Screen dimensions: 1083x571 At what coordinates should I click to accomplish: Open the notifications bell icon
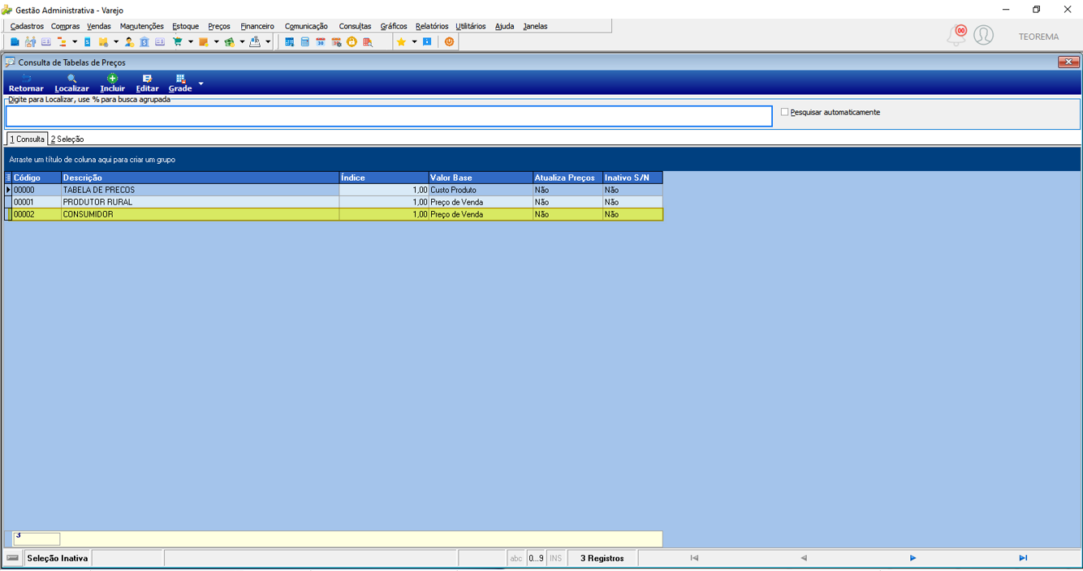coord(957,36)
